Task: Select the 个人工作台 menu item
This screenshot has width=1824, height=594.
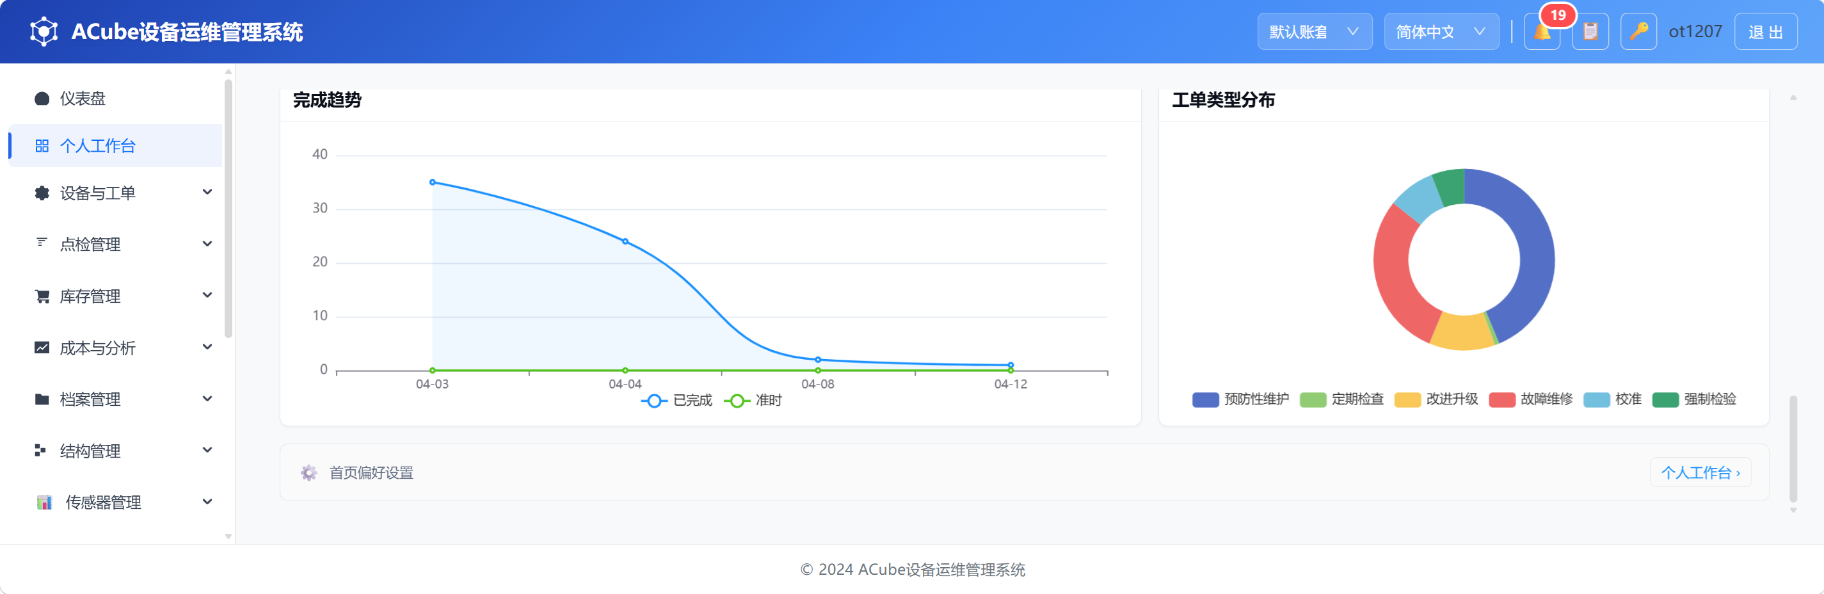Action: tap(115, 146)
